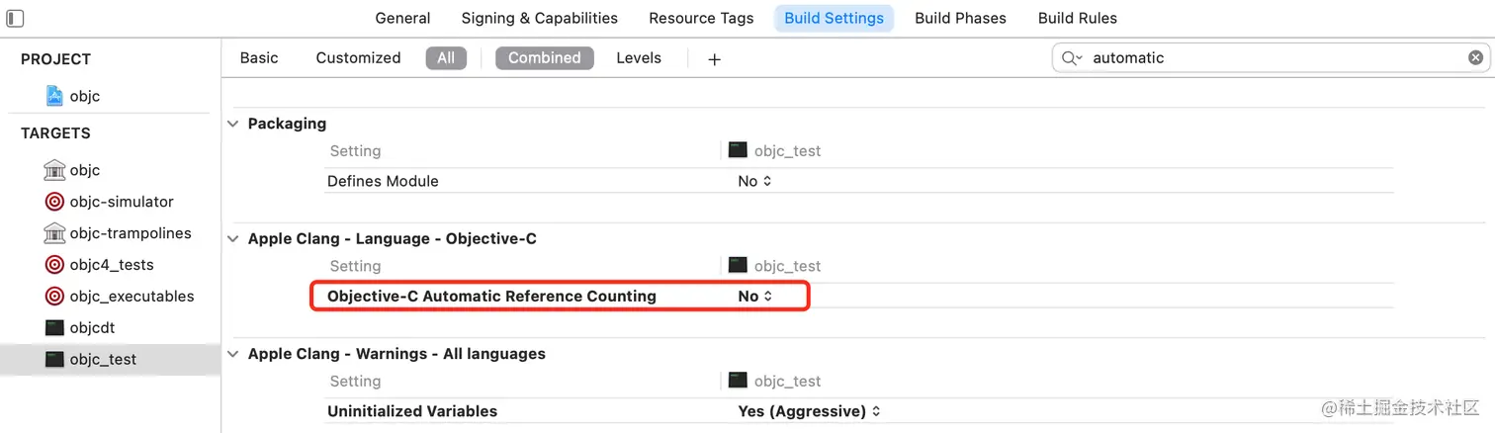Click the objc library target icon
The width and height of the screenshot is (1495, 433).
[54, 170]
